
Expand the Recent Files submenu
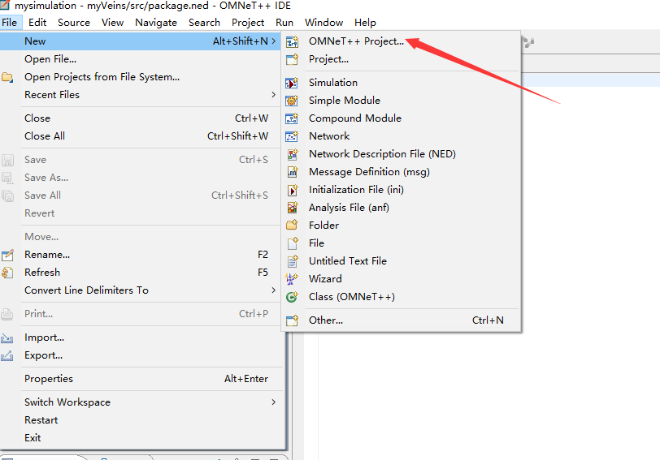pos(274,95)
